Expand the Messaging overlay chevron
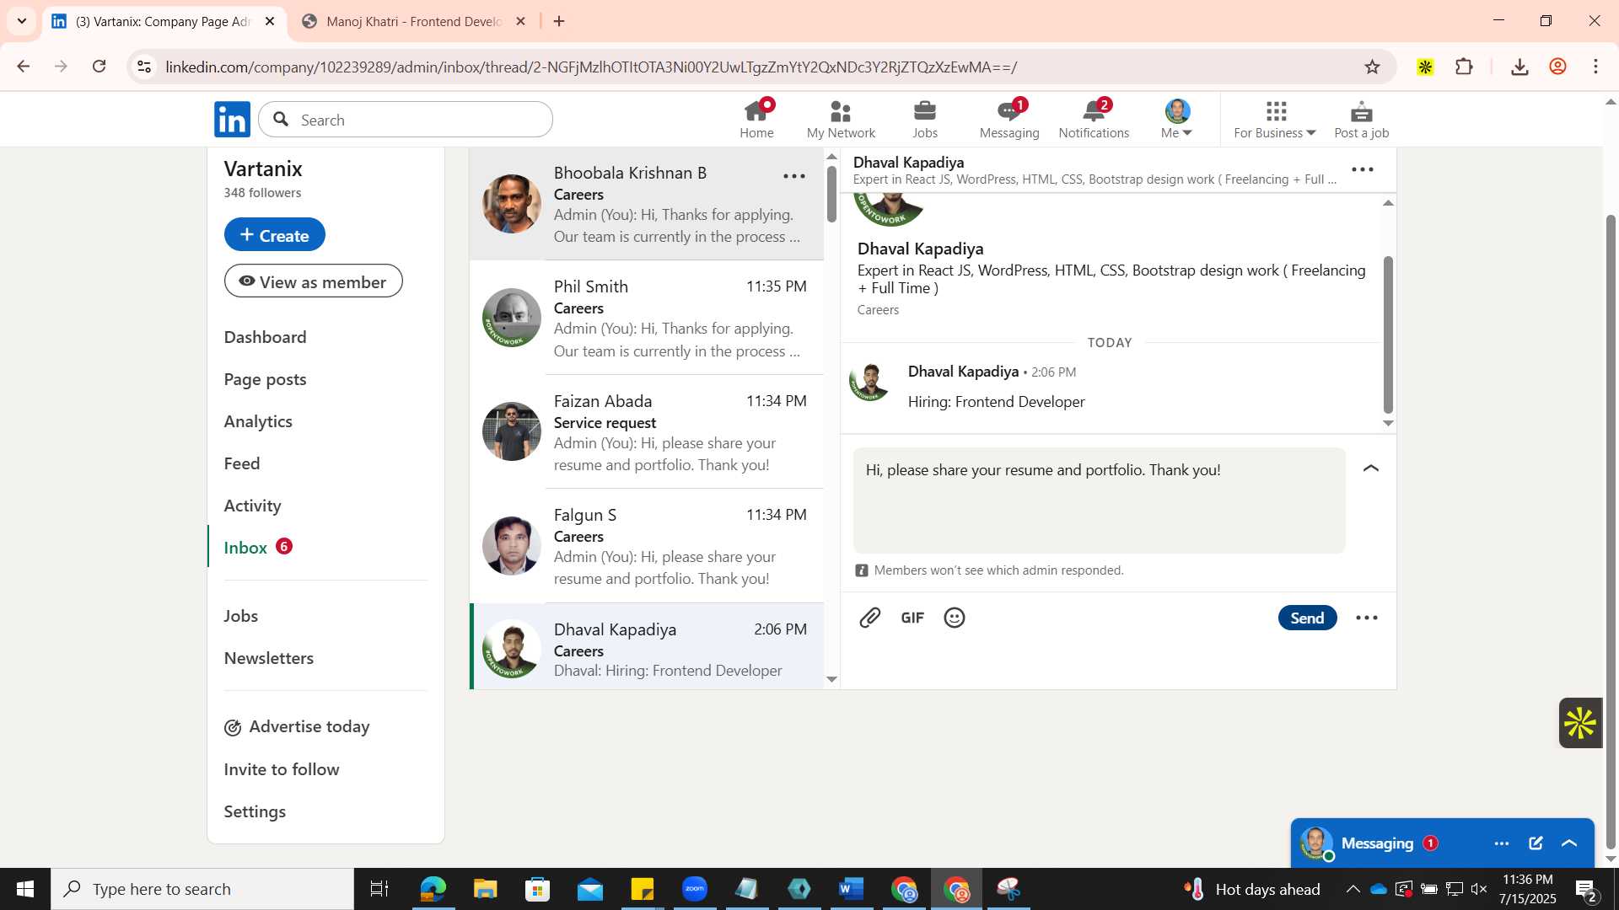The image size is (1619, 910). point(1569,843)
